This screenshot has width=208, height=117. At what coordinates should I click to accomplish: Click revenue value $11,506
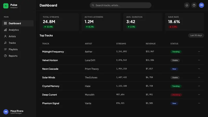click(150, 60)
